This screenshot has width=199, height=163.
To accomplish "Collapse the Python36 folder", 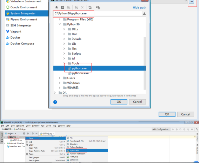I will click(60, 24).
